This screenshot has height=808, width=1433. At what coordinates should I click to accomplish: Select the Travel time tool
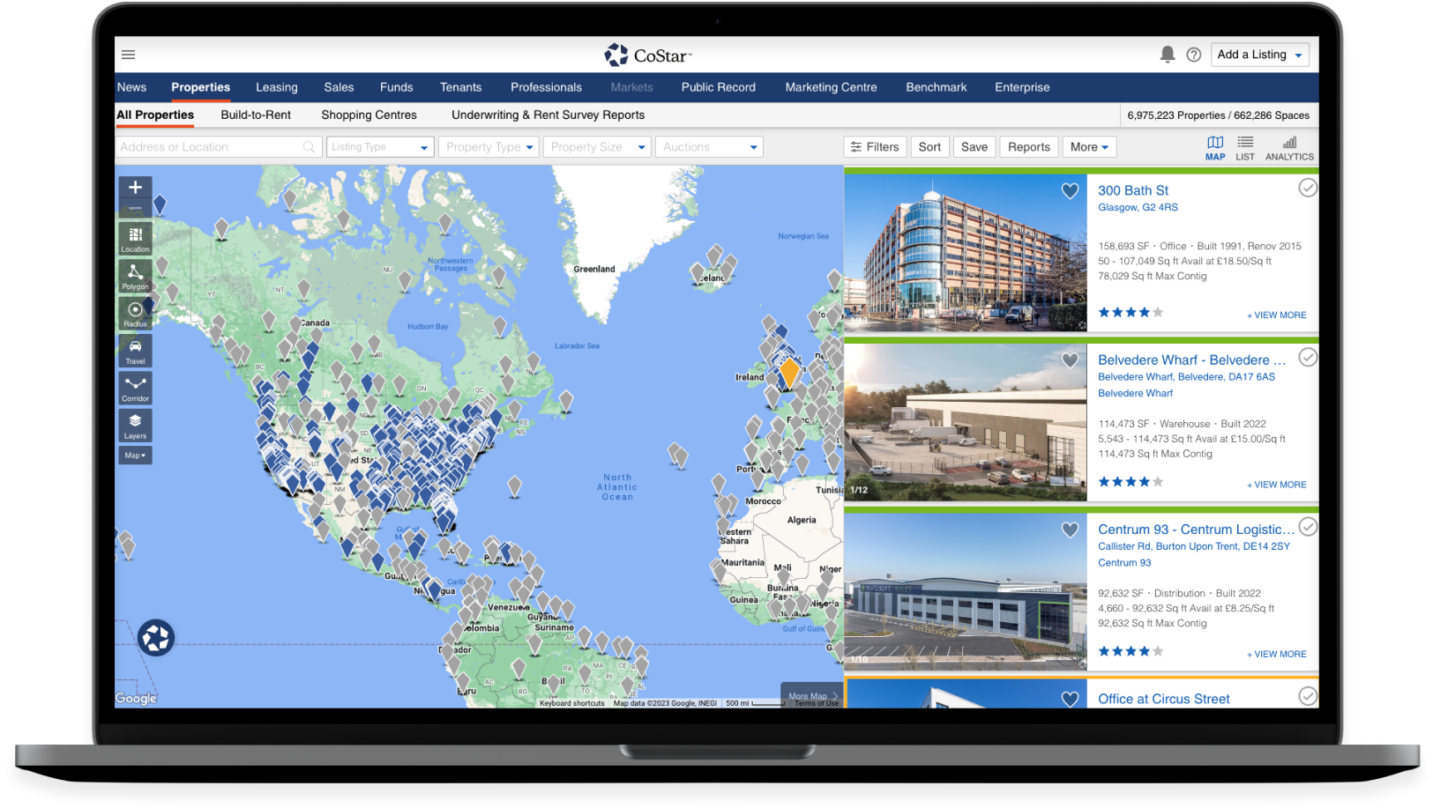135,351
